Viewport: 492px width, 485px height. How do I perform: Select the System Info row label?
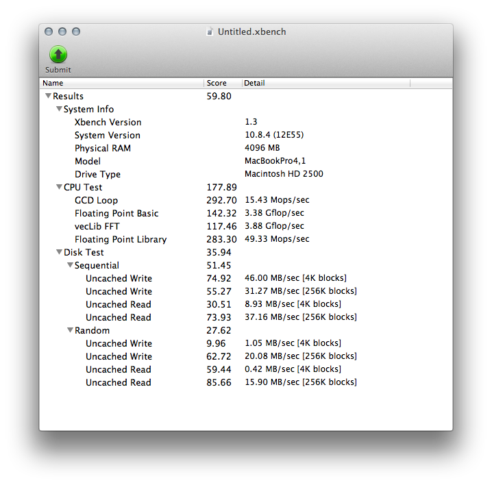pyautogui.click(x=88, y=109)
